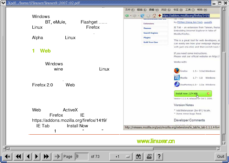
Task: Click the green Install now (174 KB) button
Action: (193, 94)
